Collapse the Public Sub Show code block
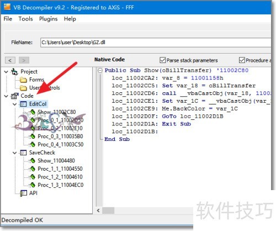Screen dimensions: 276x231 click(100, 70)
